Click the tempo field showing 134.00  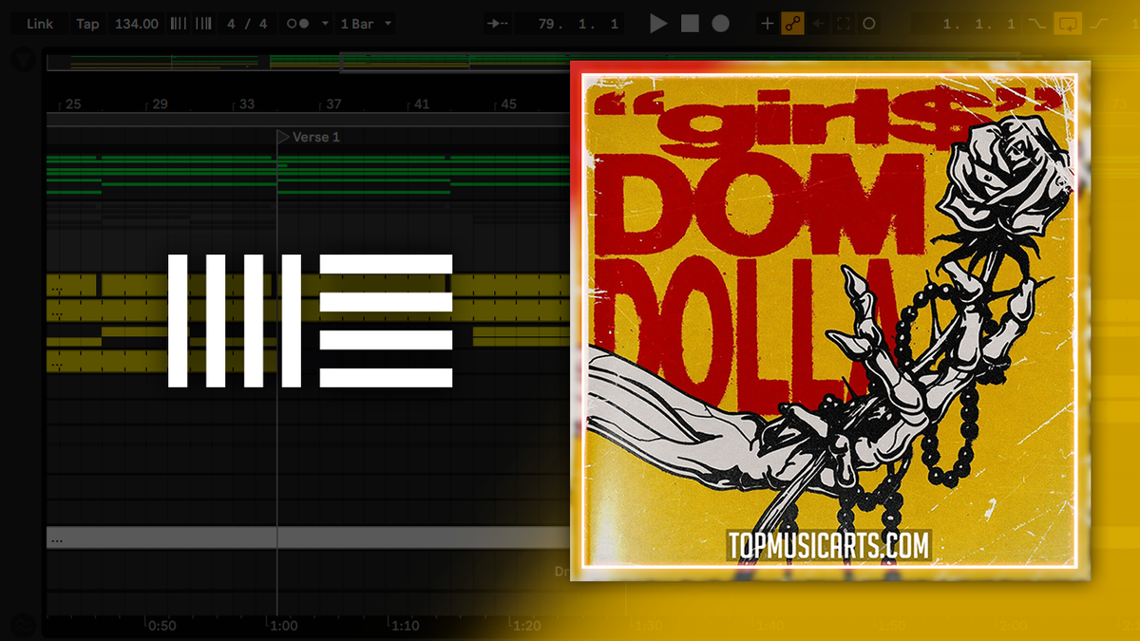(x=136, y=23)
